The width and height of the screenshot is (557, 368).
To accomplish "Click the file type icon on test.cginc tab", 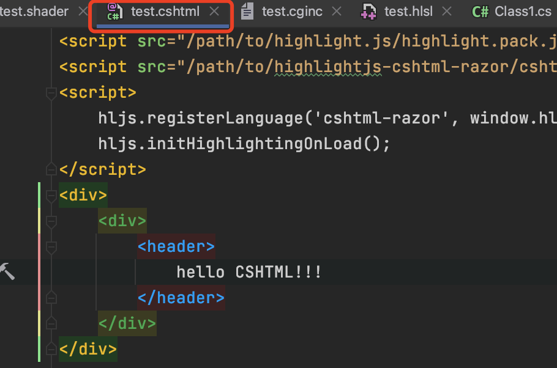I will pos(248,10).
